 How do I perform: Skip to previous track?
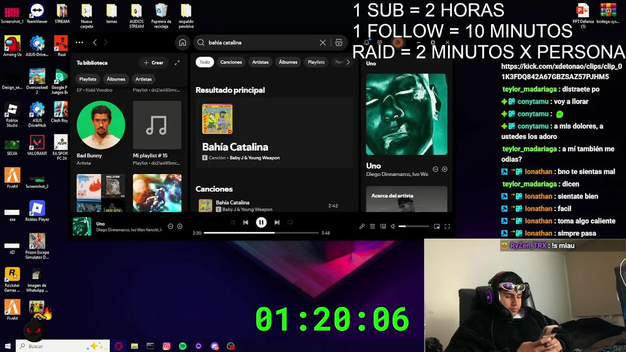[246, 222]
